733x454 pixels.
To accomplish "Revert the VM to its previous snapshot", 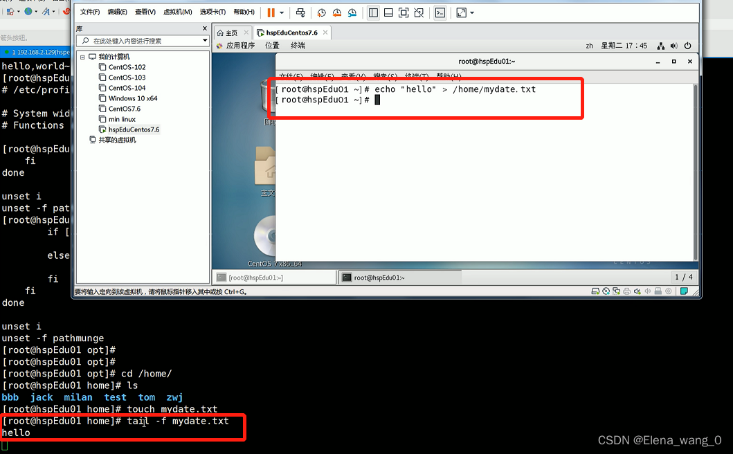I will click(336, 12).
